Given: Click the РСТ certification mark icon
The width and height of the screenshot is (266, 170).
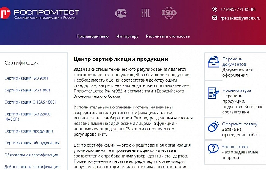Looking at the screenshot, I should click(121, 14).
